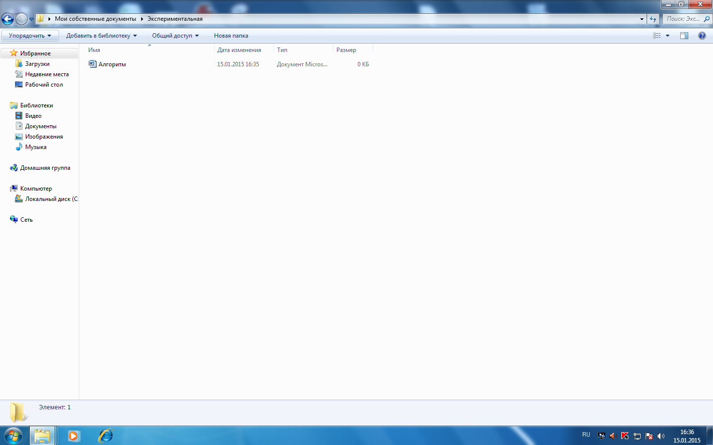713x445 pixels.
Task: Create a folder with Новая папка
Action: [x=231, y=36]
